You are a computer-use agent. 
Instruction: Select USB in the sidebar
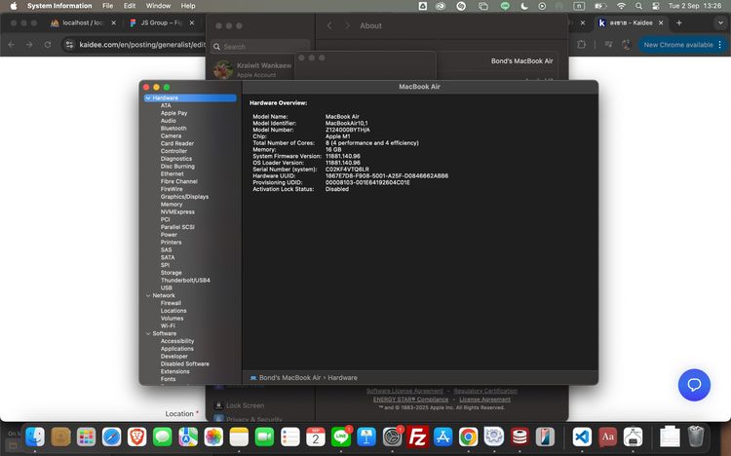pyautogui.click(x=167, y=287)
